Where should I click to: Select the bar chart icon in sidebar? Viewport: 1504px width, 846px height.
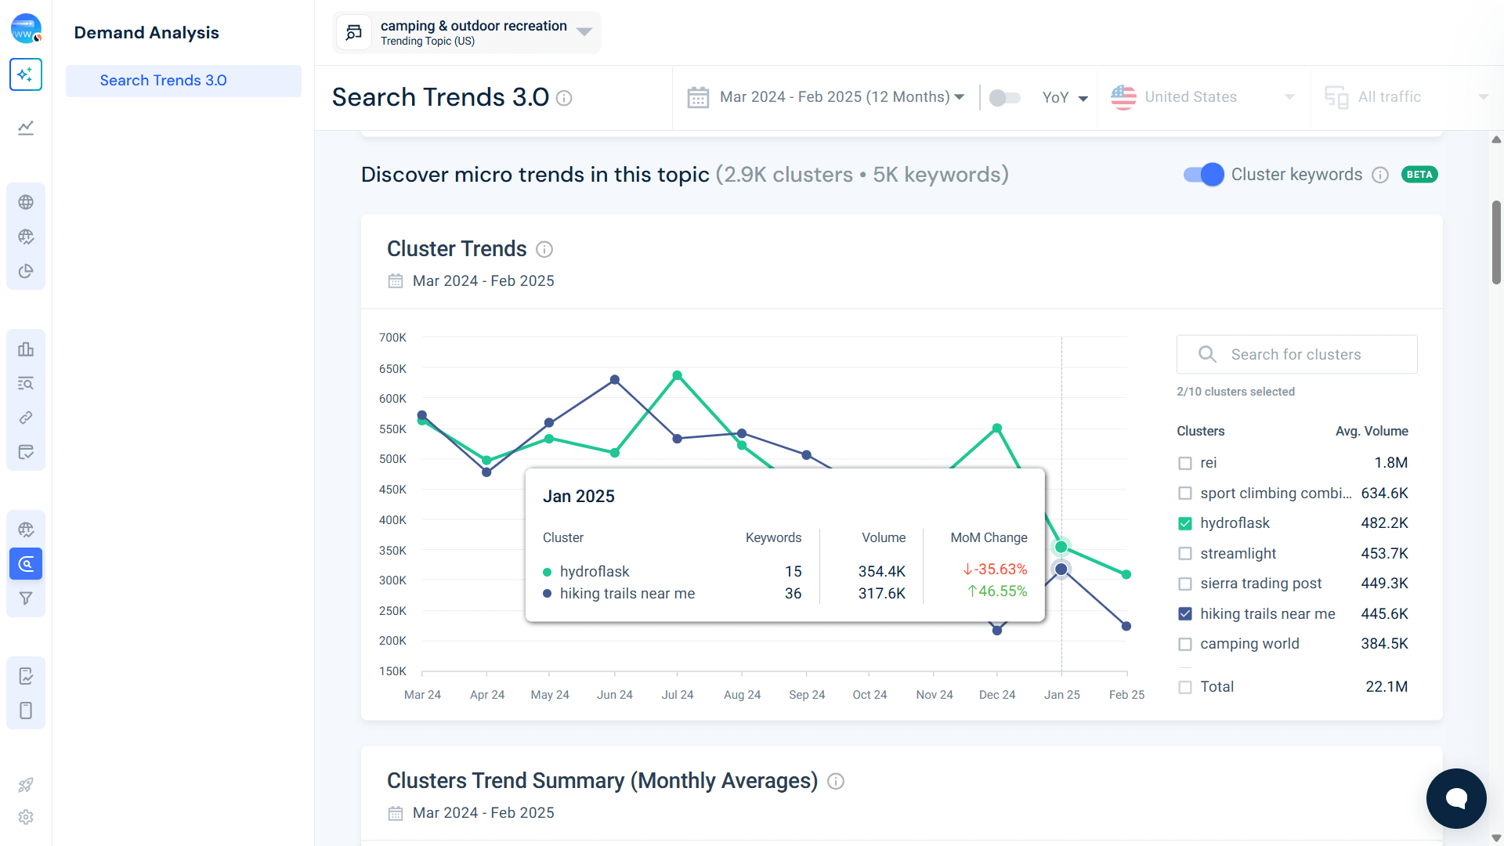coord(26,349)
